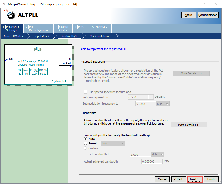Select the Bandwidth/SS sub-page
Viewport: 222px width, 184px height.
click(x=70, y=36)
